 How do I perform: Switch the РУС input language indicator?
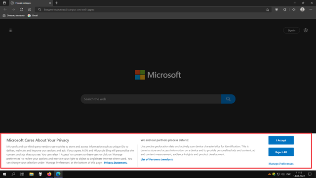tap(288, 174)
